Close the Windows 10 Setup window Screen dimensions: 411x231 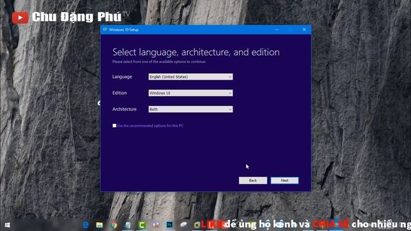point(304,30)
